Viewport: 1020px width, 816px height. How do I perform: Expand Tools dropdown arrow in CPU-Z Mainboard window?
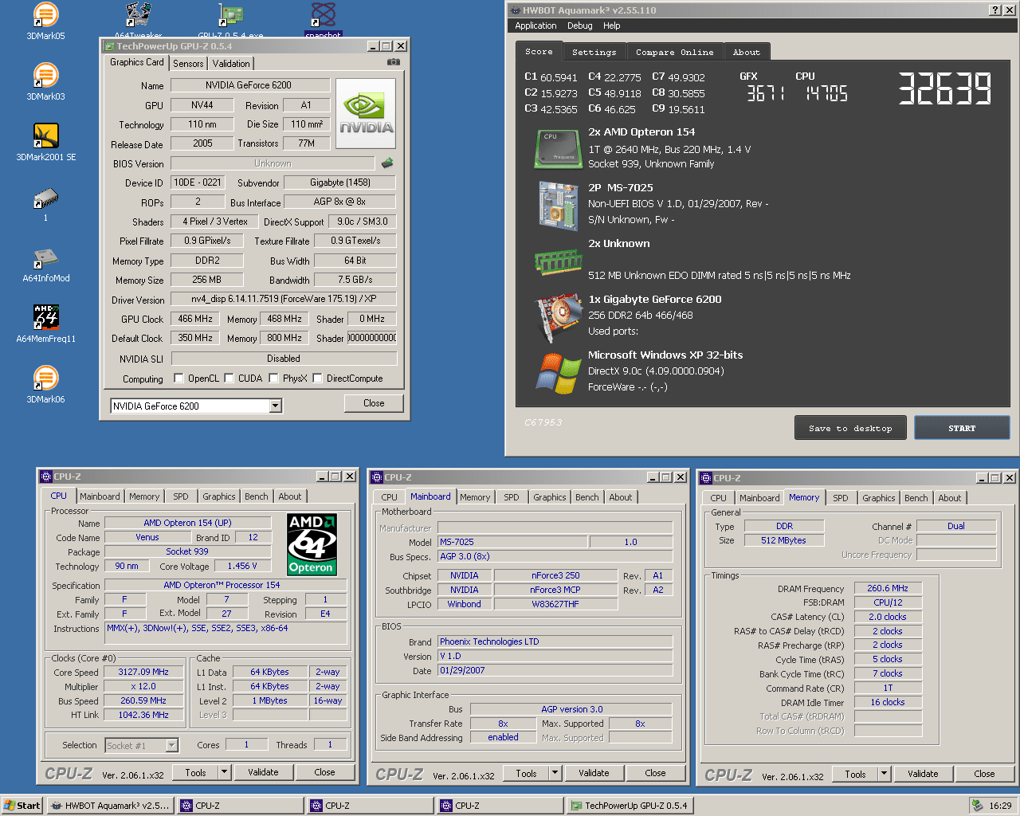pos(555,773)
